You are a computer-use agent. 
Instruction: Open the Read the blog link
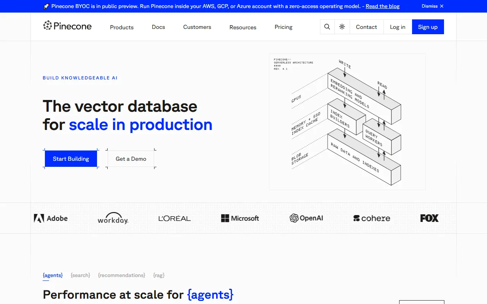tap(382, 6)
